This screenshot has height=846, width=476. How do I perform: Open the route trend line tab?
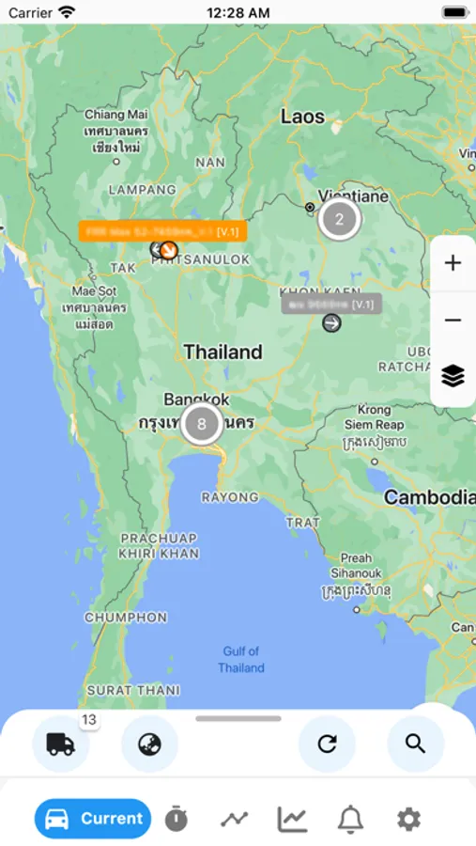[235, 820]
